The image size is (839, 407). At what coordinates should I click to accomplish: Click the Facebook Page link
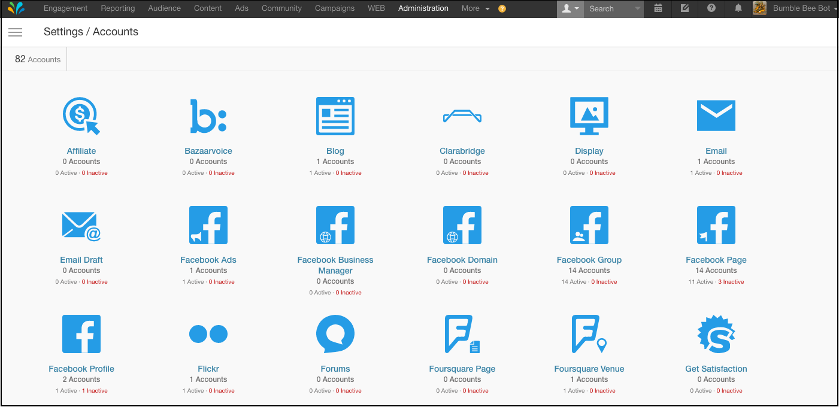[x=716, y=260]
